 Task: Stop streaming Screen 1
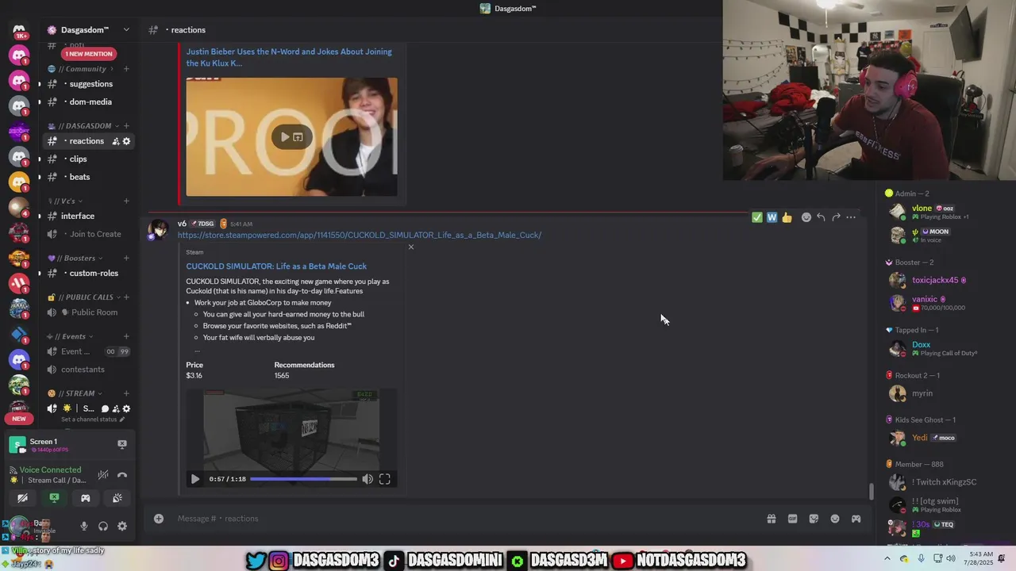pyautogui.click(x=121, y=444)
